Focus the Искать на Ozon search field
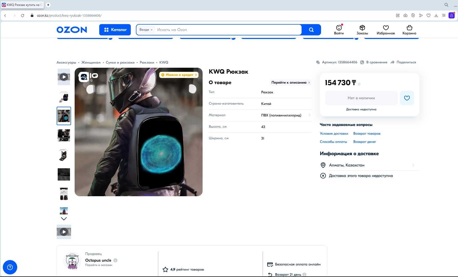 (x=228, y=30)
